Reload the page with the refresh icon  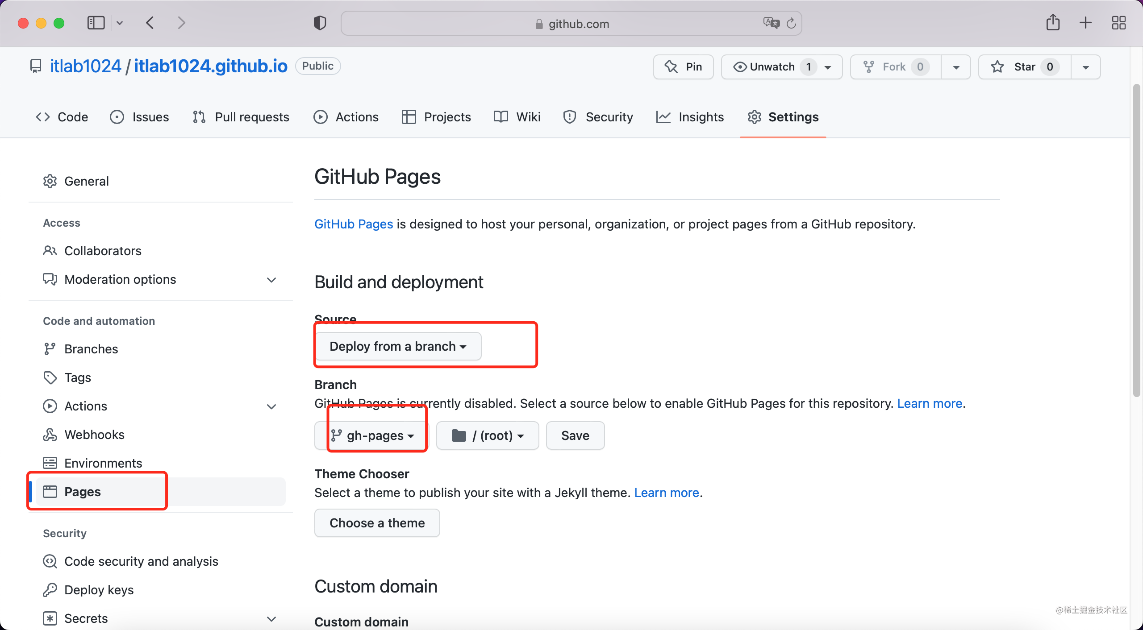tap(791, 23)
